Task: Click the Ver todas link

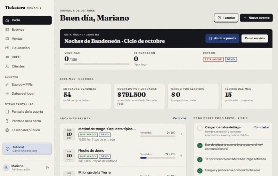Action: (180, 118)
